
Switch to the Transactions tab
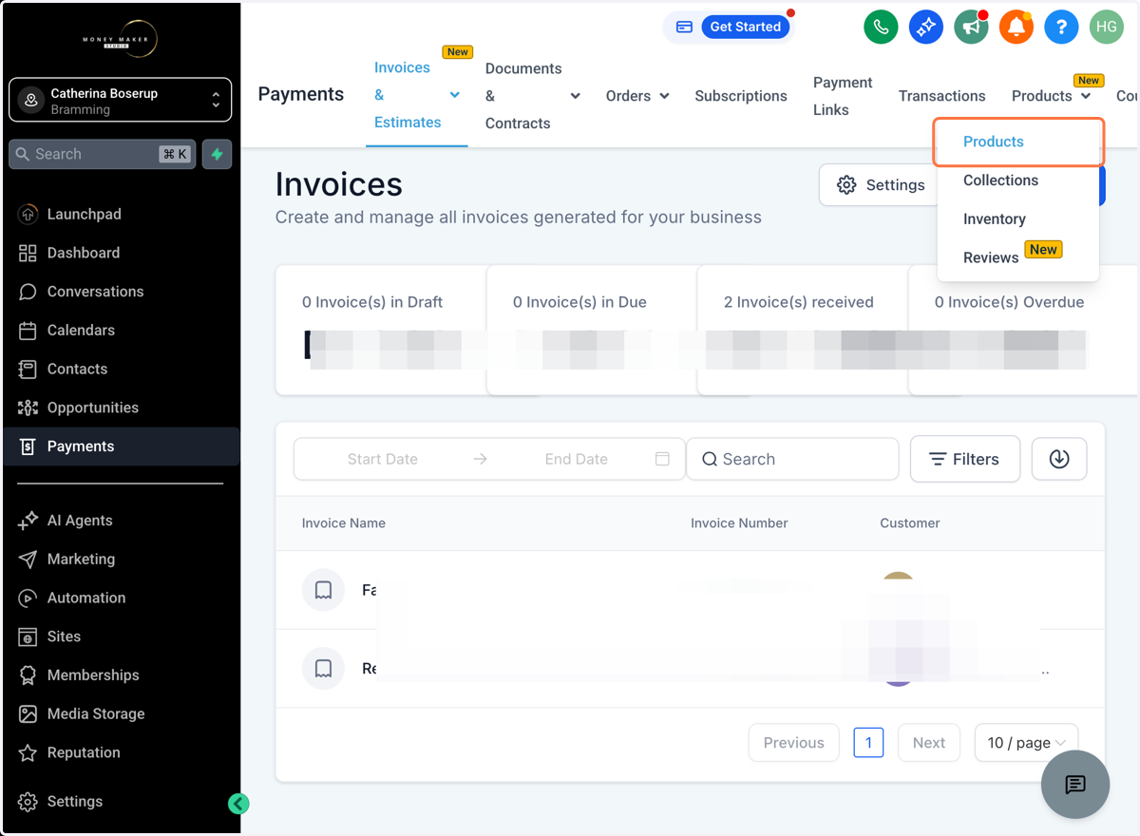click(942, 96)
